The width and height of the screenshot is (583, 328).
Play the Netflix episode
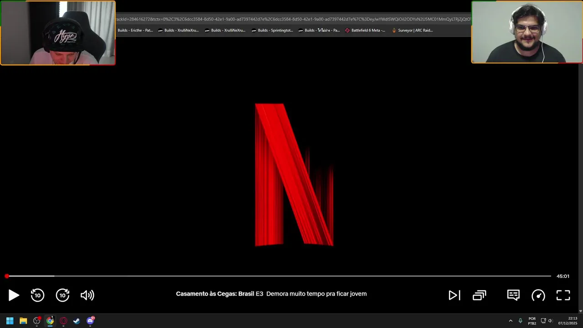coord(14,295)
